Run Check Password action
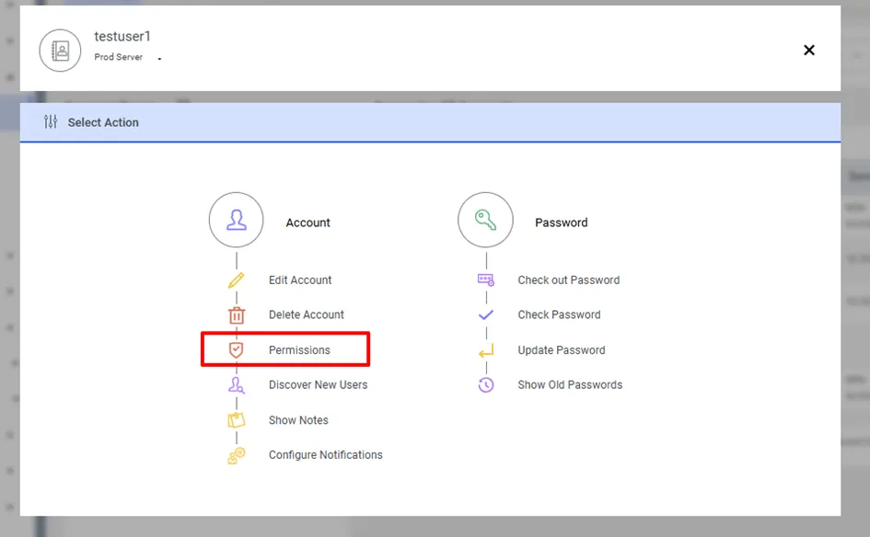Viewport: 870px width, 537px height. click(x=560, y=314)
